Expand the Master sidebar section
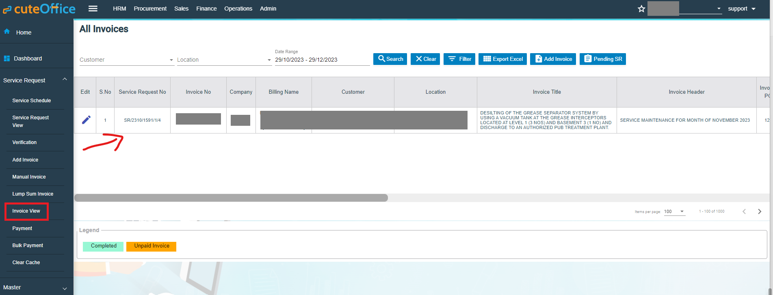Image resolution: width=773 pixels, height=295 pixels. [x=65, y=288]
